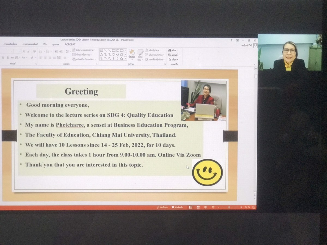Start the Slide Show from the status bar
This screenshot has height=245, width=327.
[x=213, y=207]
